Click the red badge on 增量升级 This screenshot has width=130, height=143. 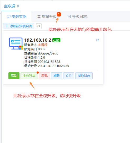59,14
